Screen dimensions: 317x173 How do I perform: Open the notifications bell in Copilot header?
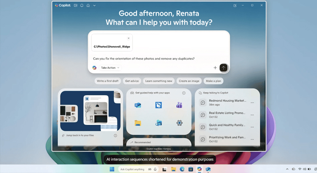coord(82,5)
